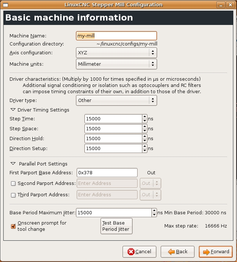Click Base Period Maximum Jitter field

[x=114, y=213]
